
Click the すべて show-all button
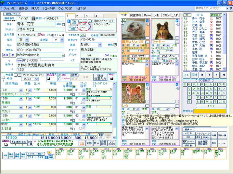point(211,106)
